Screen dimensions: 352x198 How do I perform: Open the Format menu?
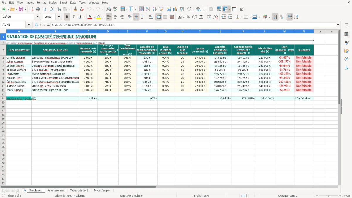point(41,2)
